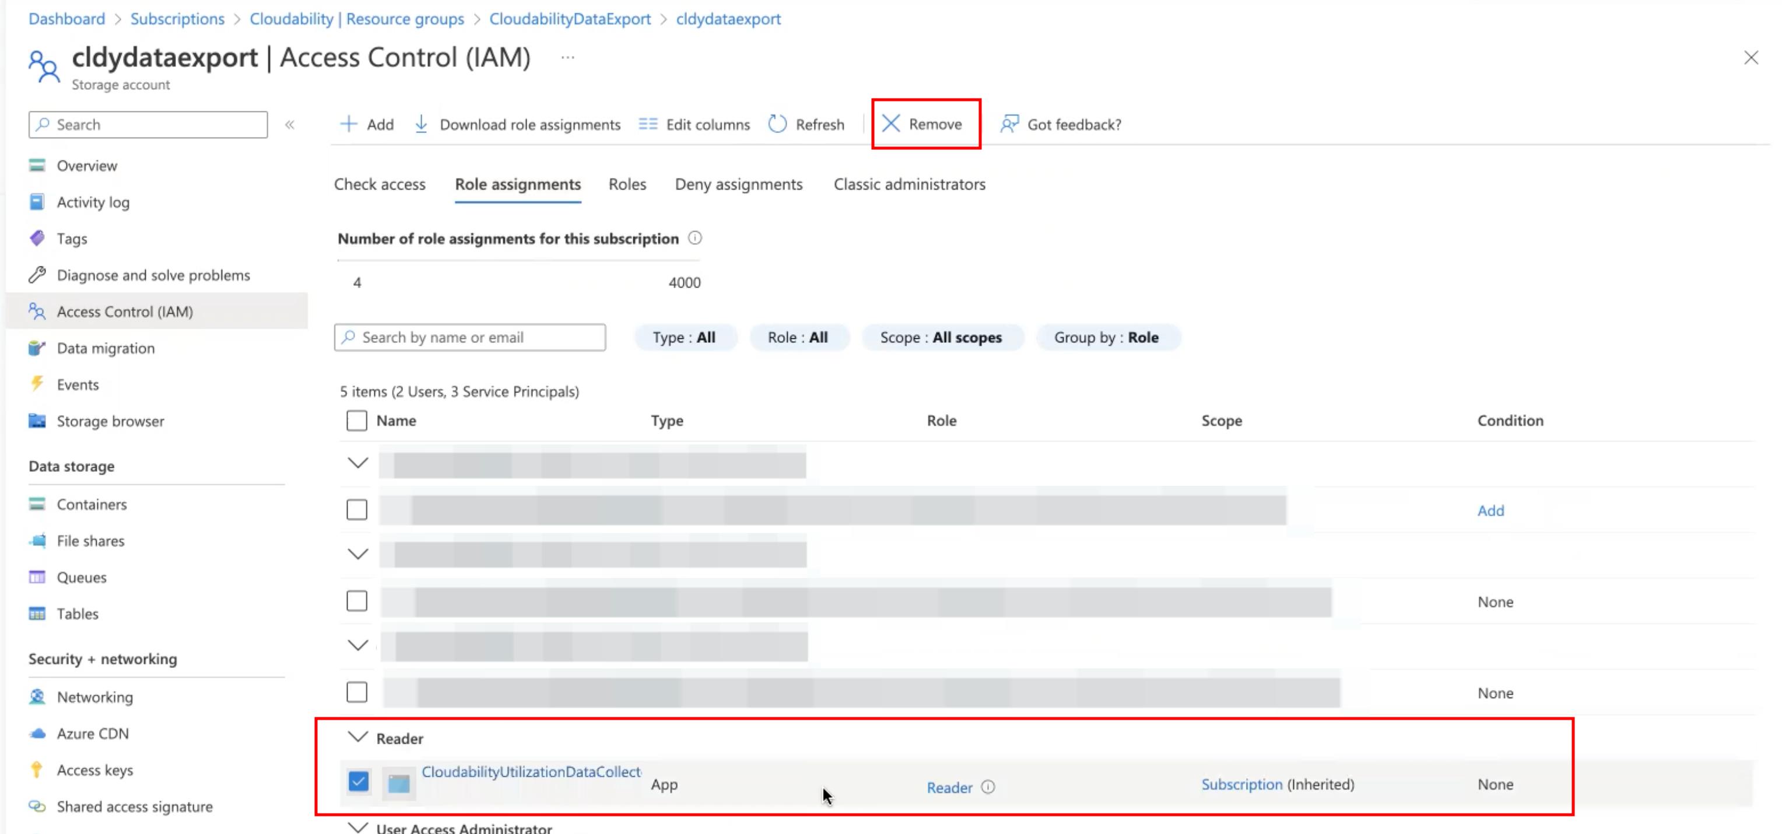Click the Edit columns list icon
The height and width of the screenshot is (834, 1782).
tap(648, 124)
